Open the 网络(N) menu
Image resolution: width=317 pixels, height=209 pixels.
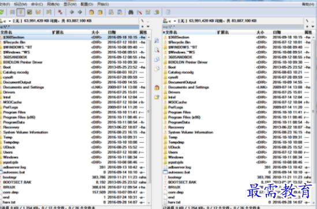[x=53, y=4]
